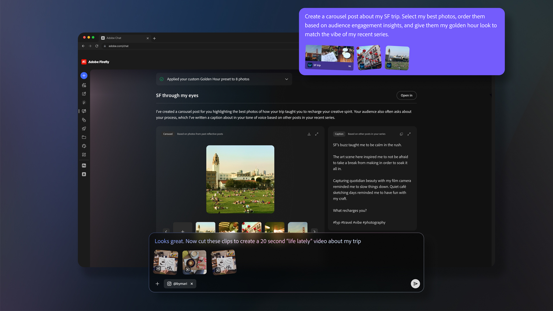This screenshot has width=553, height=311.
Task: Go to next carousel thumbnails with right chevron
Action: pos(314,231)
